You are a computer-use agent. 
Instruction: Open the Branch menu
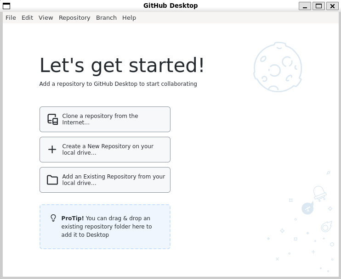click(106, 17)
